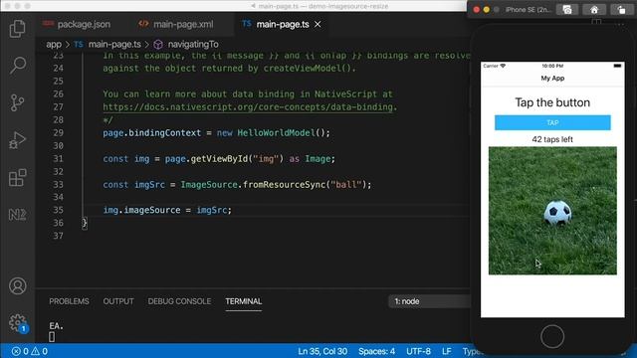Close the main-page.ts tab
Image resolution: width=637 pixels, height=358 pixels.
(x=318, y=24)
